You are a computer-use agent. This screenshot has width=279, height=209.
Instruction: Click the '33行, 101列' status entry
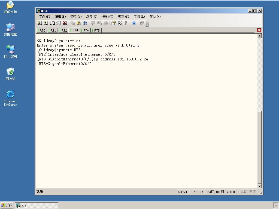[x=216, y=192]
